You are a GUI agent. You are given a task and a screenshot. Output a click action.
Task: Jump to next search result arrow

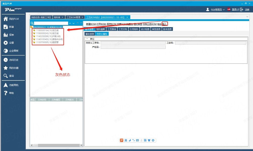(x=73, y=23)
